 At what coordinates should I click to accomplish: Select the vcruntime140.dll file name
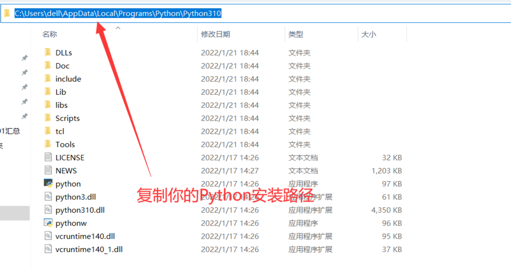tap(85, 236)
